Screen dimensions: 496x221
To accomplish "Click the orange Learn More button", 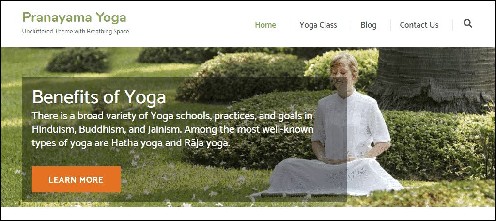I will (x=76, y=179).
